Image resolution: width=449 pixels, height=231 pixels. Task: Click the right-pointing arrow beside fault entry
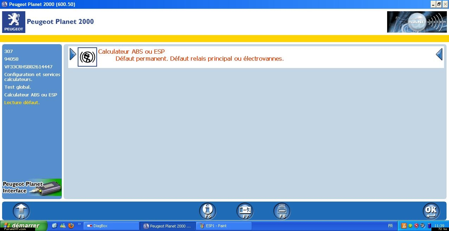(x=73, y=54)
